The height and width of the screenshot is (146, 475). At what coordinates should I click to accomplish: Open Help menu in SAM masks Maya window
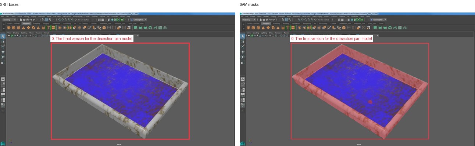coord(368,17)
